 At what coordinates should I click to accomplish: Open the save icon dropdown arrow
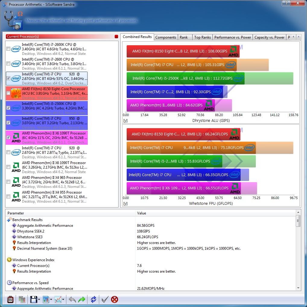pyautogui.click(x=39, y=299)
